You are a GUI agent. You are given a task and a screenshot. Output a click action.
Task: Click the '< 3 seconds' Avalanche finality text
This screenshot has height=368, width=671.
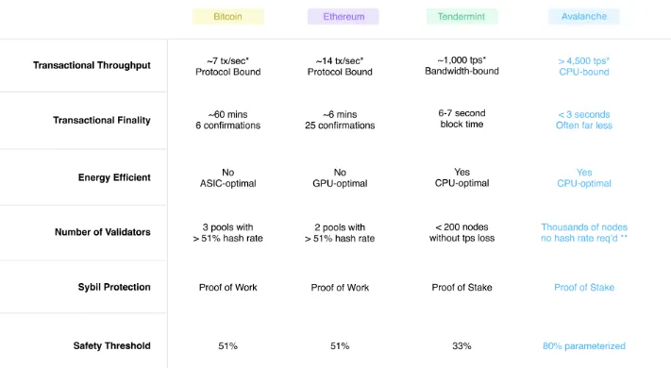point(584,115)
